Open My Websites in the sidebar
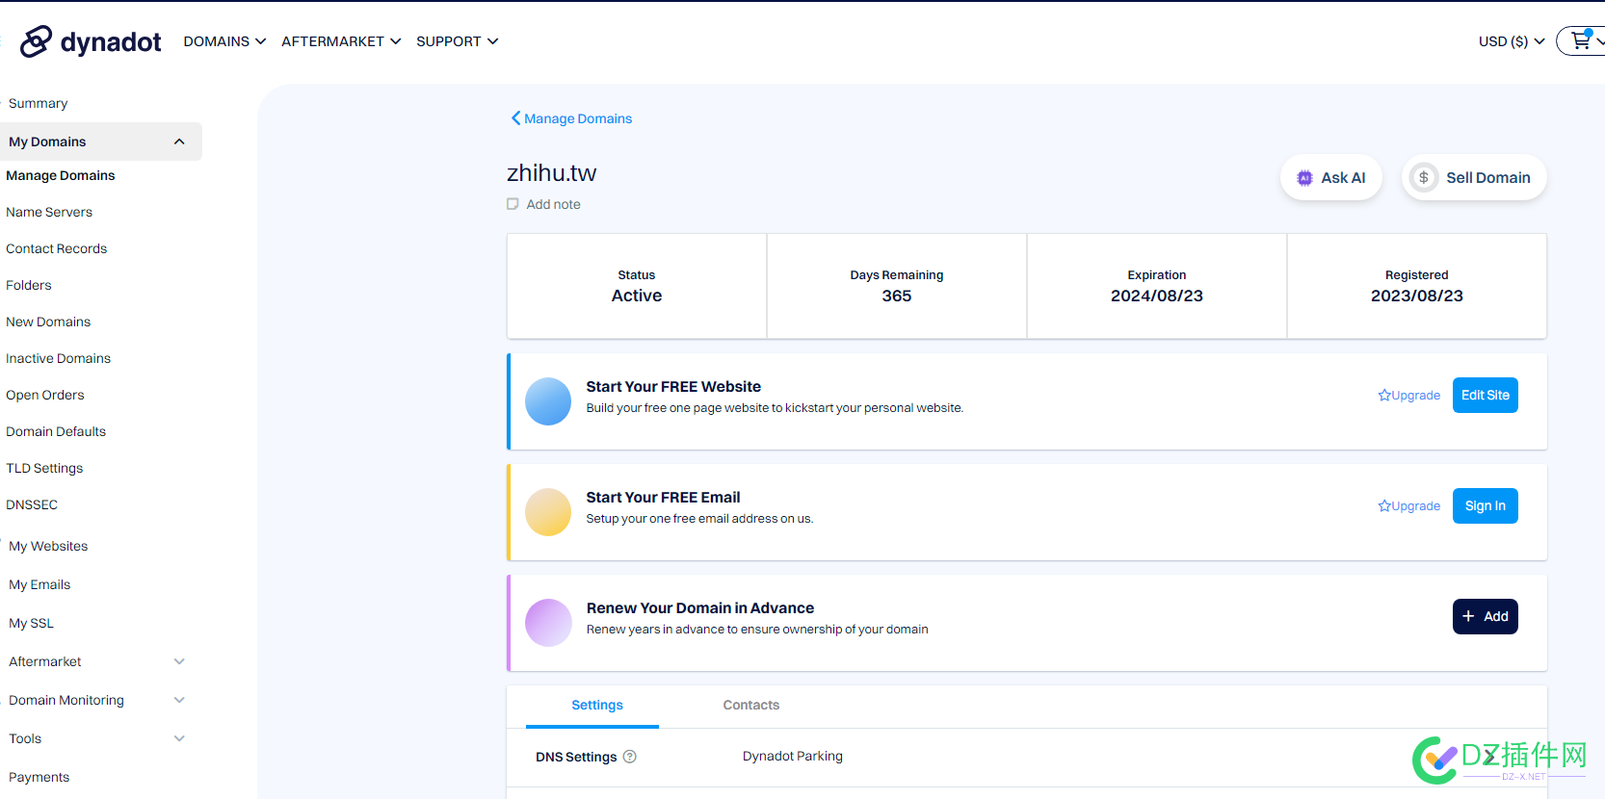 tap(48, 546)
